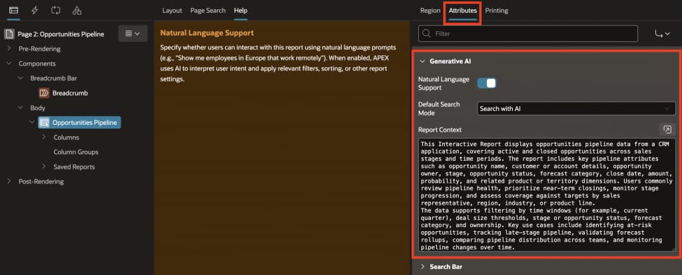Image resolution: width=682 pixels, height=275 pixels.
Task: Expand the Search Bar section
Action: [x=422, y=266]
